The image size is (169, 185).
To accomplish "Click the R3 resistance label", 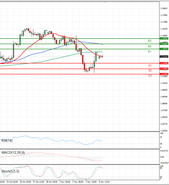I will [x=150, y=41].
